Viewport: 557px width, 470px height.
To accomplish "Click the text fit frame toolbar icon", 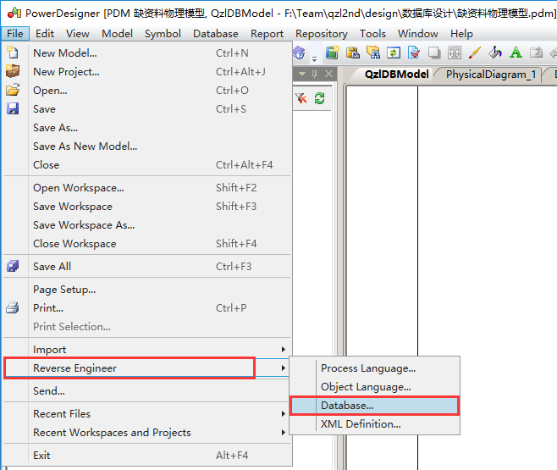I will click(x=455, y=53).
